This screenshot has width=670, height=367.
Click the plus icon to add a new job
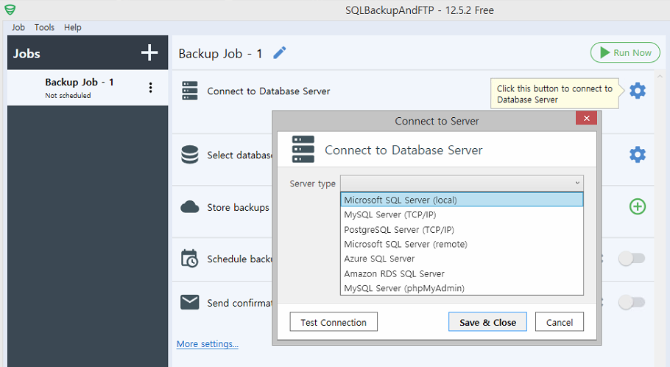click(149, 52)
